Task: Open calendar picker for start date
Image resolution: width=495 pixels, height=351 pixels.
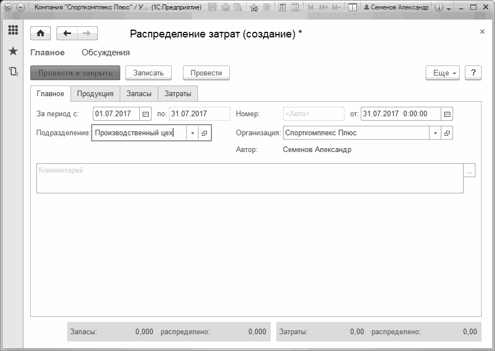Action: pyautogui.click(x=145, y=114)
